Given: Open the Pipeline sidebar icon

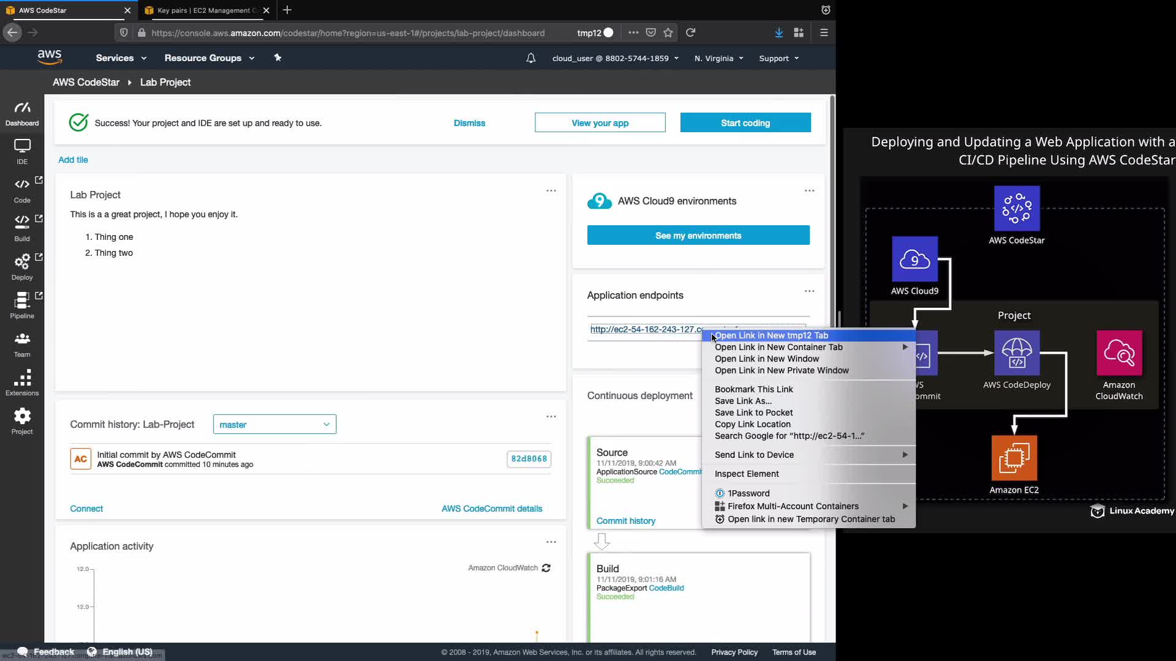Looking at the screenshot, I should pyautogui.click(x=22, y=305).
